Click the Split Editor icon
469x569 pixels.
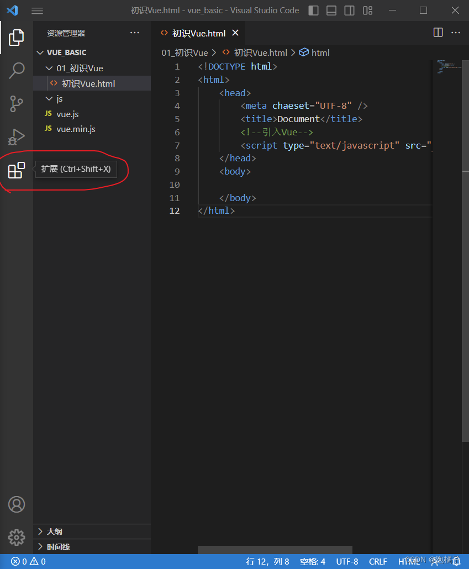[438, 33]
